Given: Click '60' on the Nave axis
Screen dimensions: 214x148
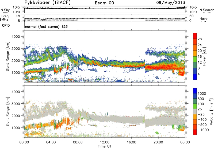Looking at the screenshot, I should pyautogui.click(x=192, y=16).
